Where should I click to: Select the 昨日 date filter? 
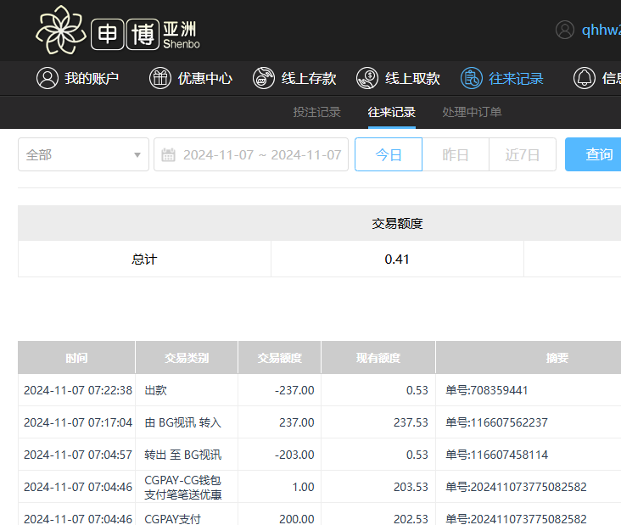coord(456,154)
